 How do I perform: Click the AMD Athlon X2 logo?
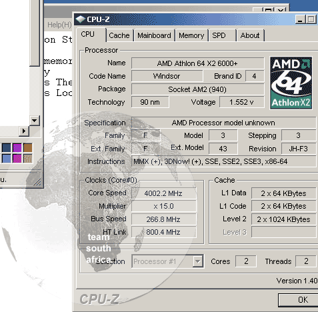pos(291,83)
